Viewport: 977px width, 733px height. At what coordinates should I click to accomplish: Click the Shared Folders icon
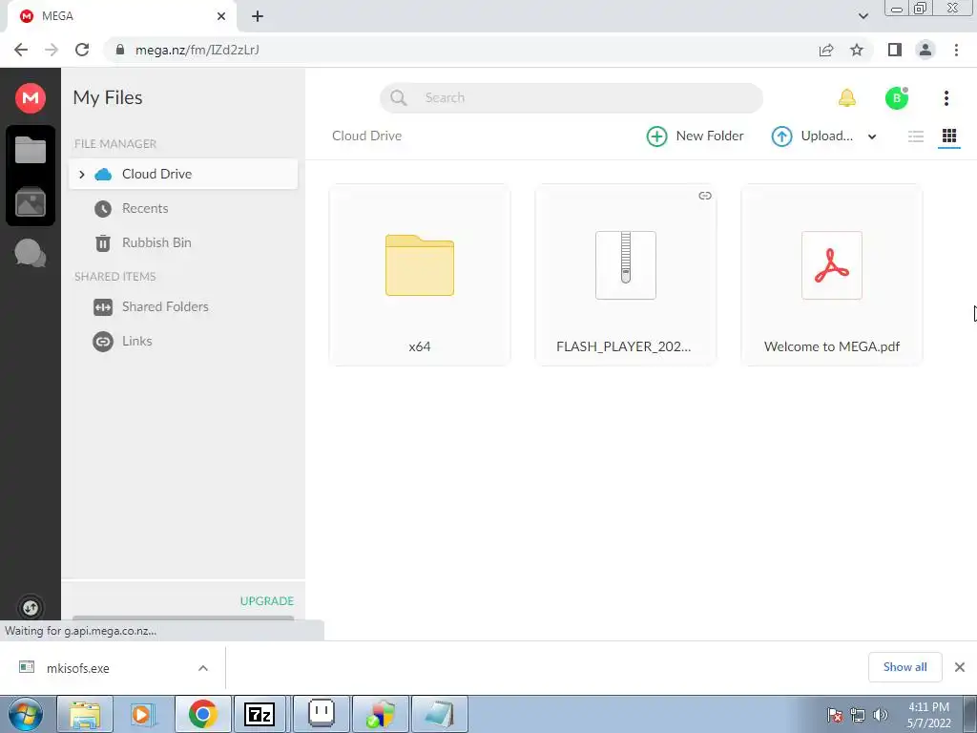103,307
